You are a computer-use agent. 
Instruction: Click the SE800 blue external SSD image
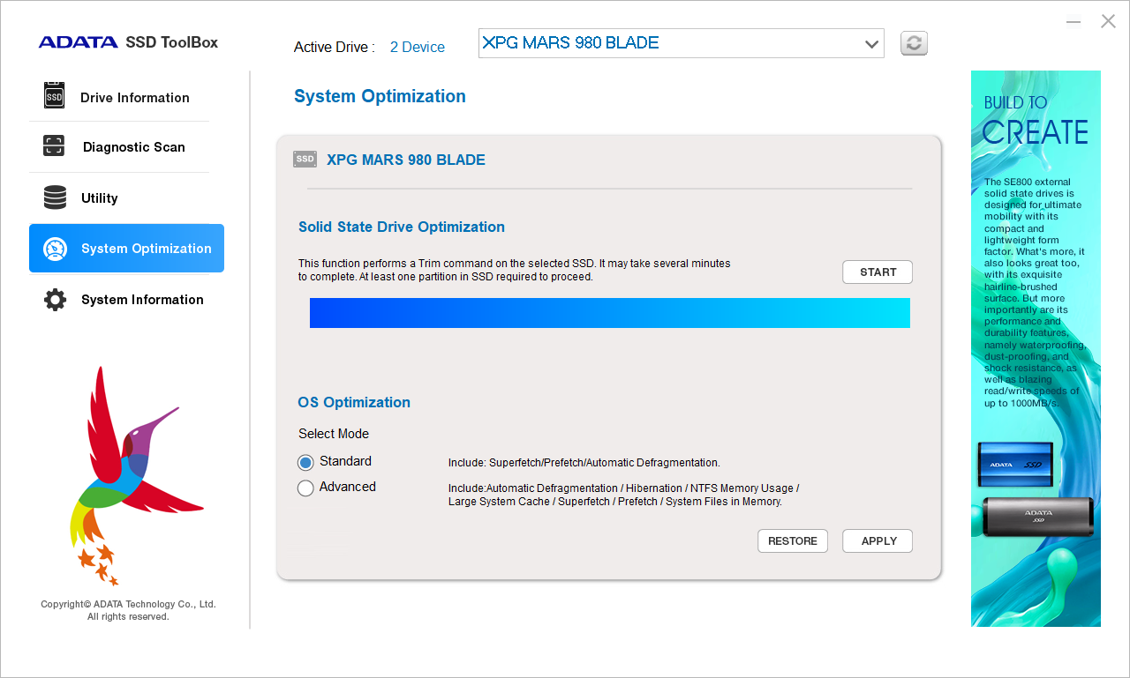pos(1015,465)
